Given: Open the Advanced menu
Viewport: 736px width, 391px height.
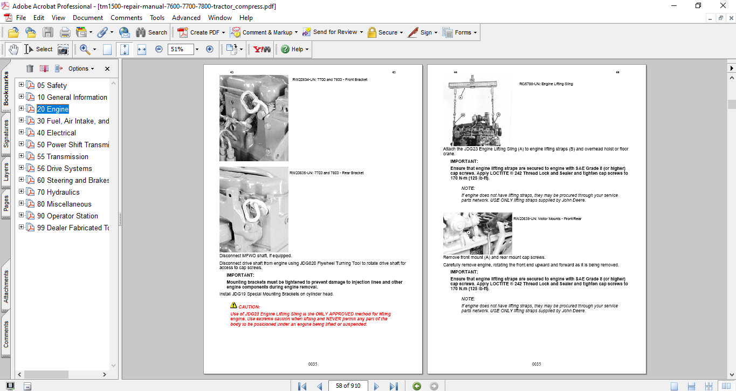Looking at the screenshot, I should click(186, 17).
